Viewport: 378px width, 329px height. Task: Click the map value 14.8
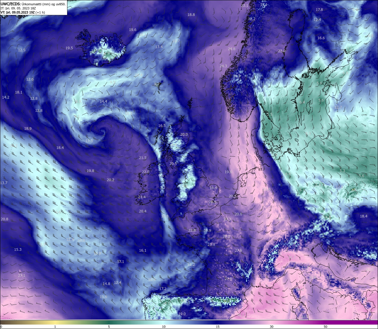(x=106, y=284)
